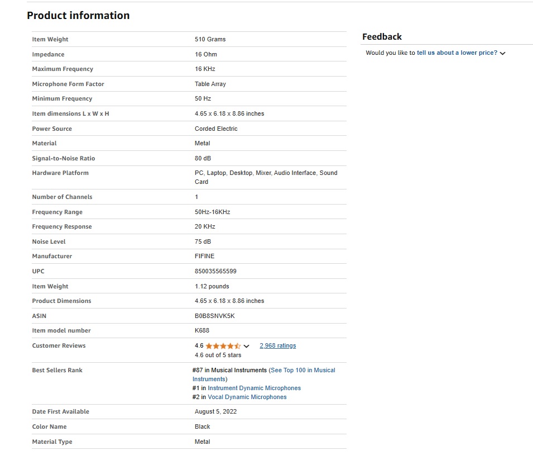The height and width of the screenshot is (460, 533).
Task: Click the Product information heading
Action: tap(78, 15)
